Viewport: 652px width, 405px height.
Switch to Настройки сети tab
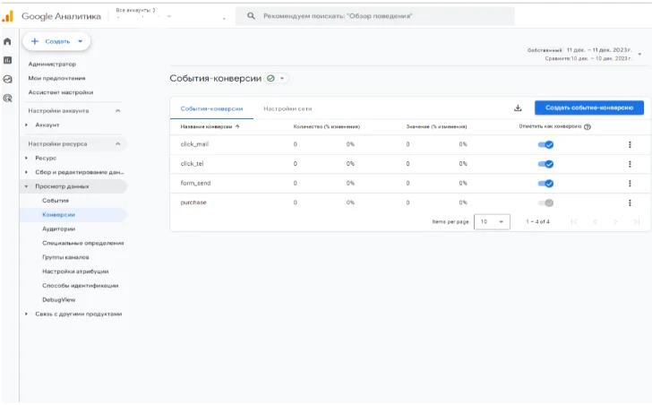pos(287,108)
